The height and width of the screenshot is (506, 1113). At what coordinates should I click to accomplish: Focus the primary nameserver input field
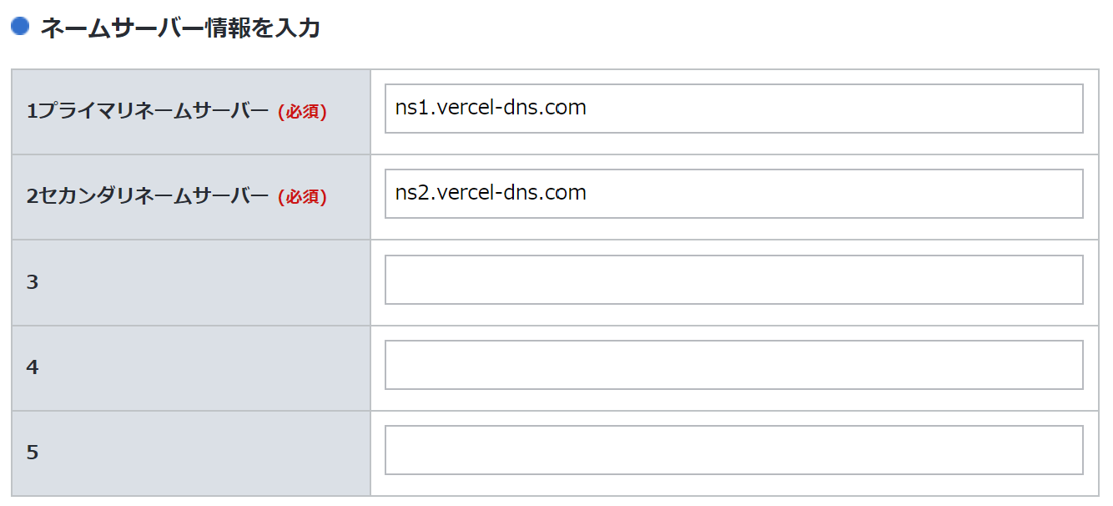(733, 109)
